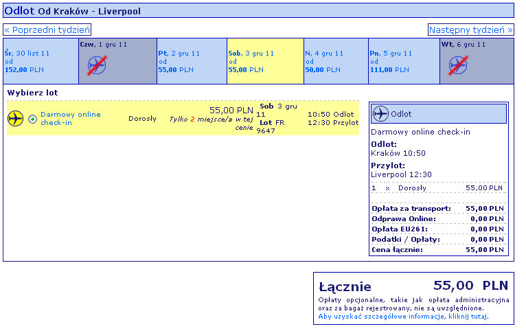Click the no-flight icon for Czw, 1 gru 11
The width and height of the screenshot is (526, 331).
(97, 65)
